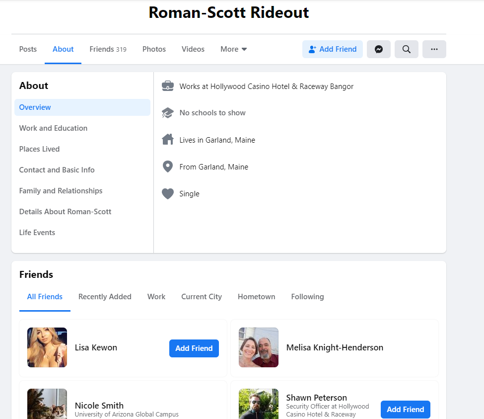The width and height of the screenshot is (484, 419).
Task: Click the house icon beside Lives in Garland
Action: [x=168, y=140]
